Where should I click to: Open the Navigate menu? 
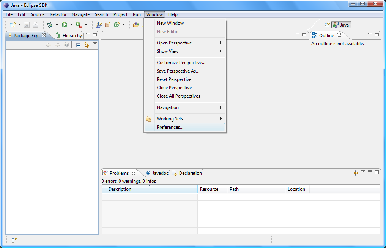point(81,14)
